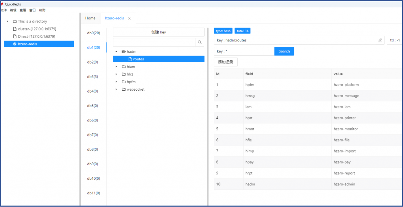This screenshot has width=403, height=207.
Task: Click the key name input field showing hadm:routes
Action: (x=293, y=40)
